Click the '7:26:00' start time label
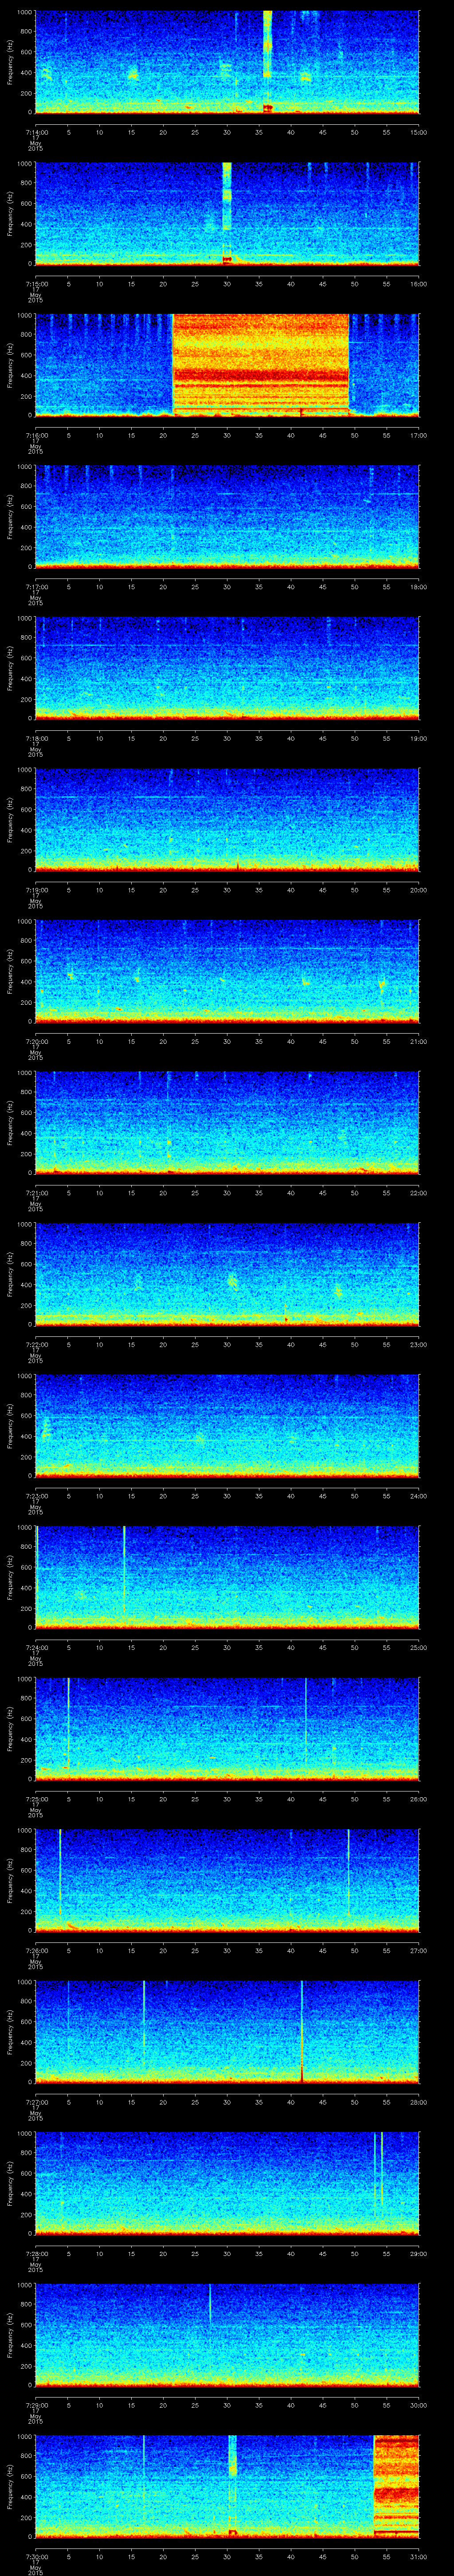The height and width of the screenshot is (2576, 454). pyautogui.click(x=36, y=1950)
